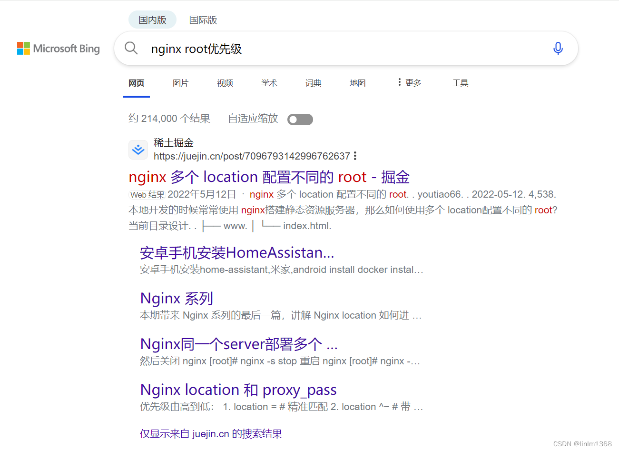619x451 pixels.
Task: Open the 安卓手机安装HomeAssistan... link
Action: (237, 252)
